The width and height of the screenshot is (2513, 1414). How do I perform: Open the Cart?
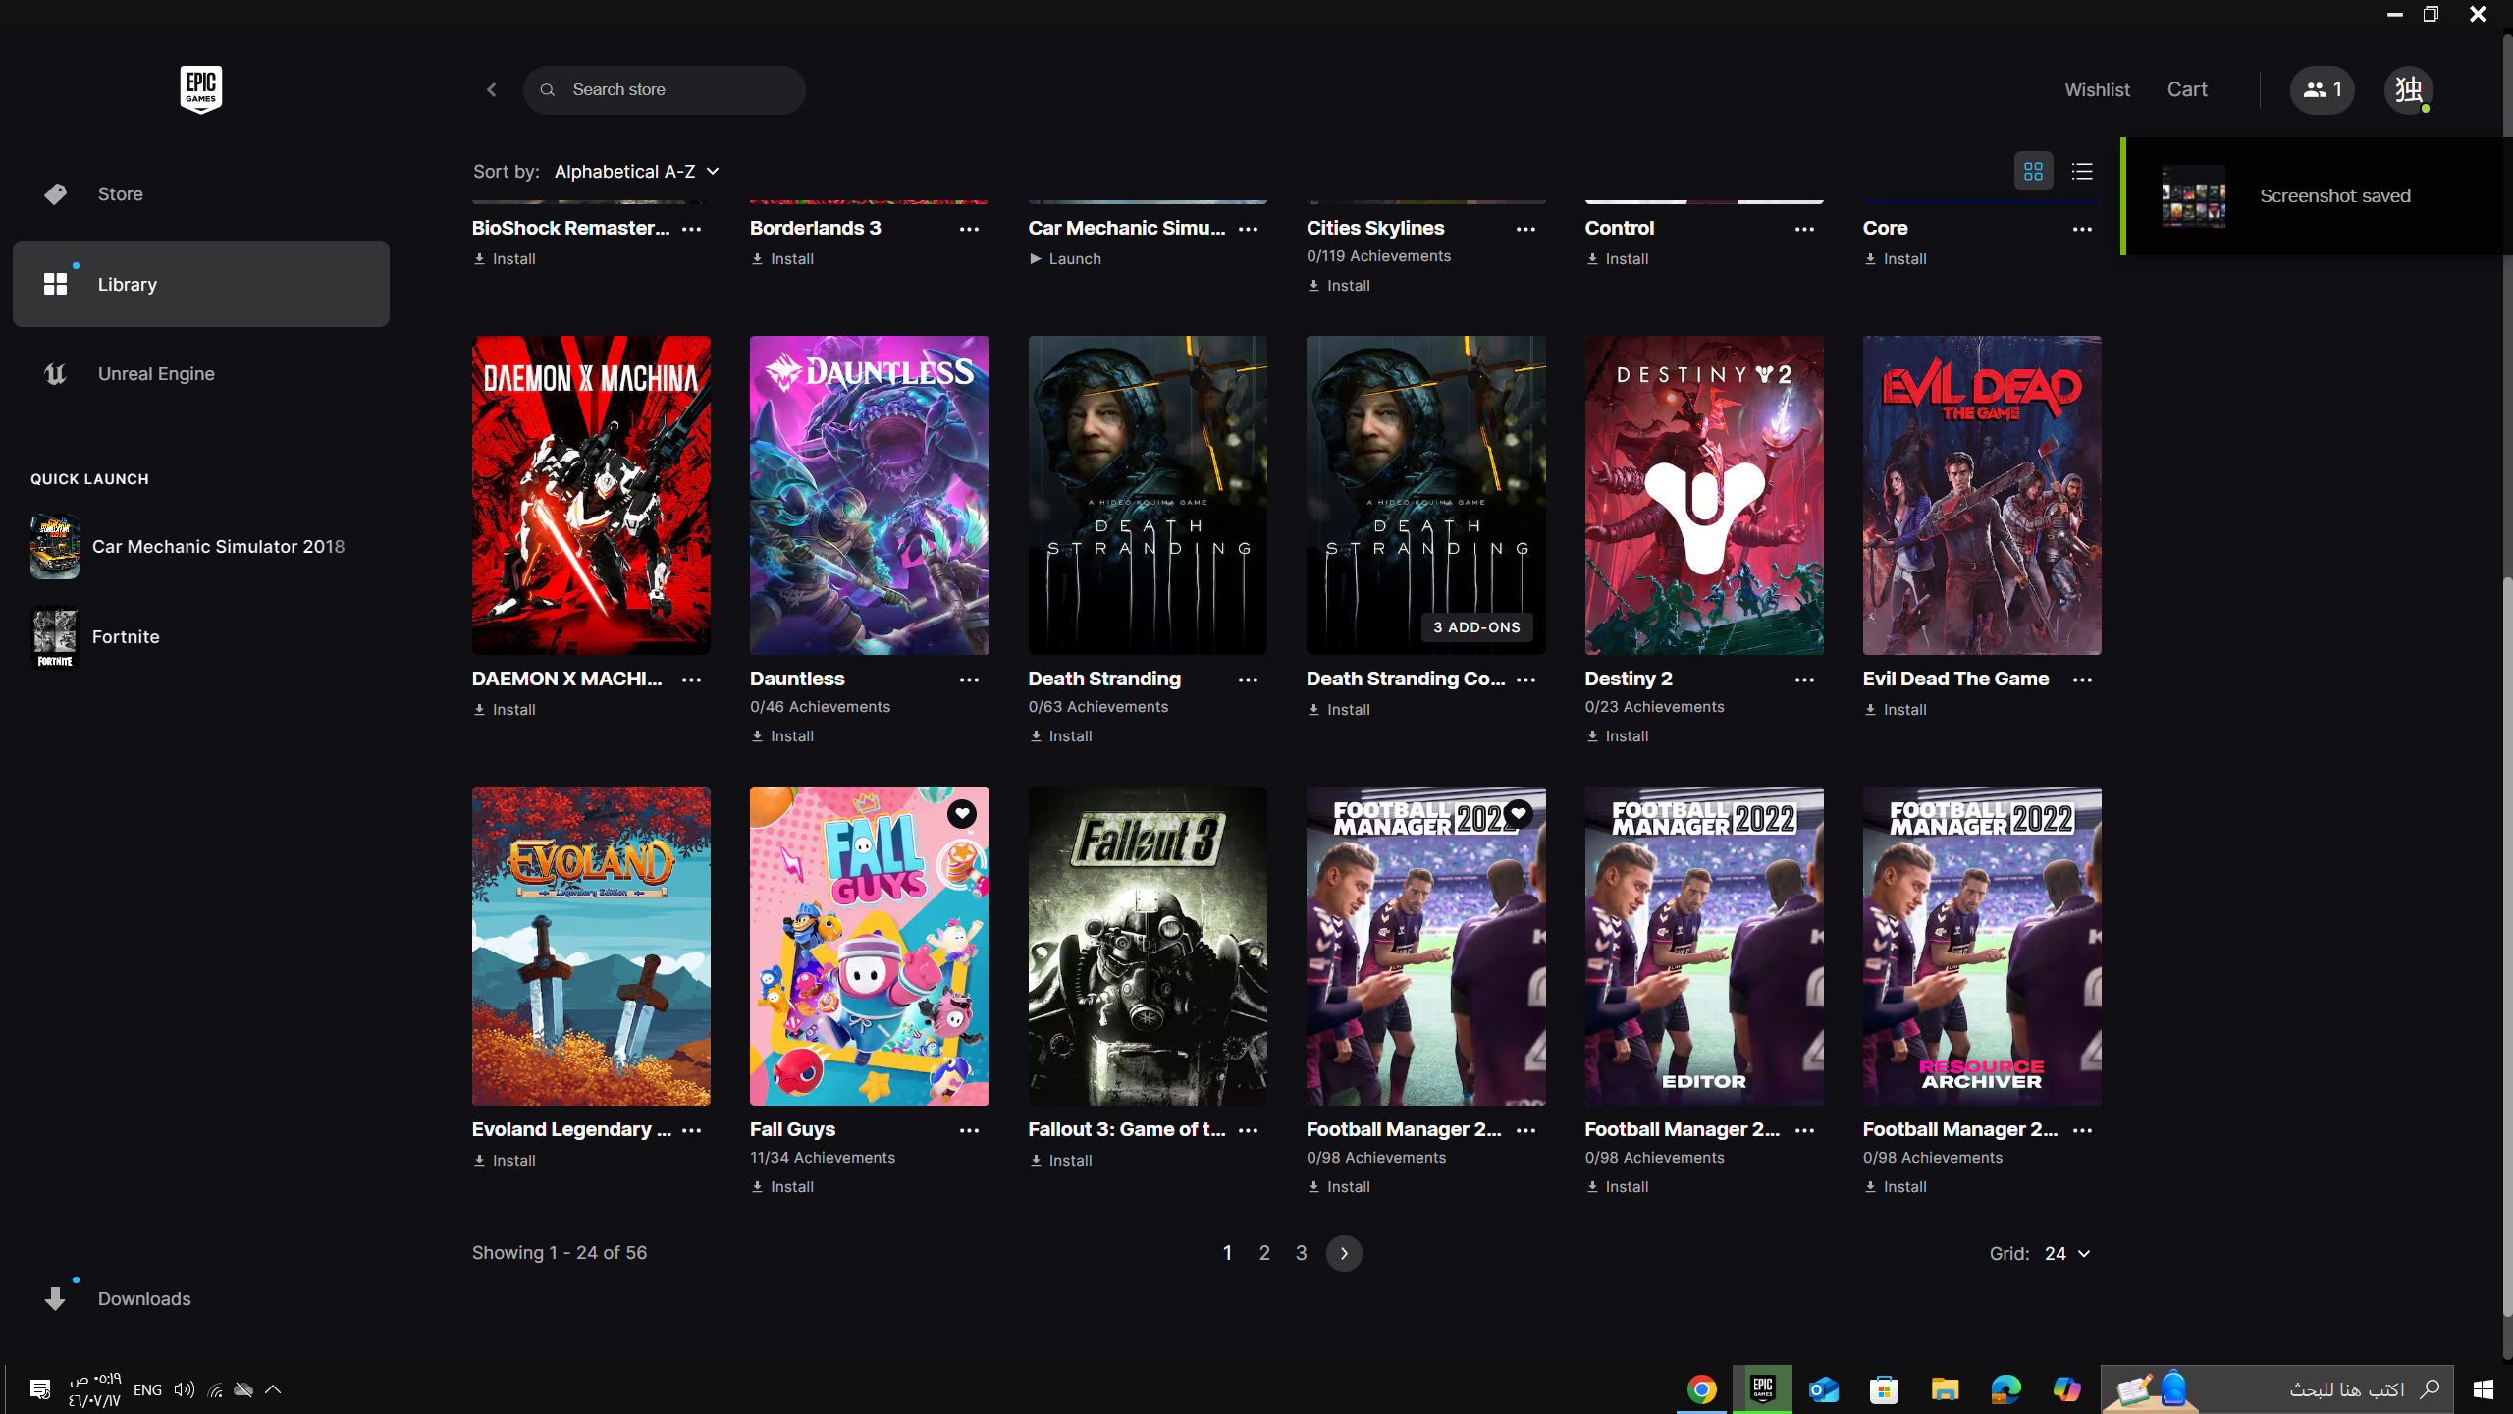(2187, 89)
